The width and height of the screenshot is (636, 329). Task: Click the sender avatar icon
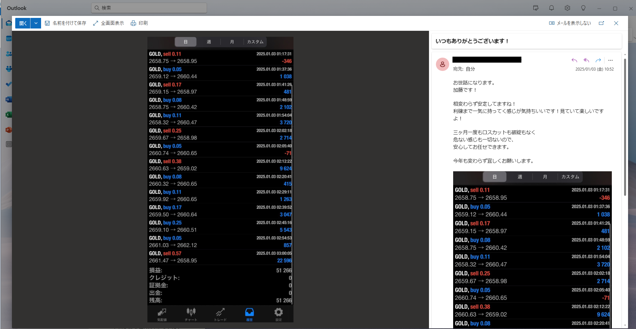pos(443,64)
